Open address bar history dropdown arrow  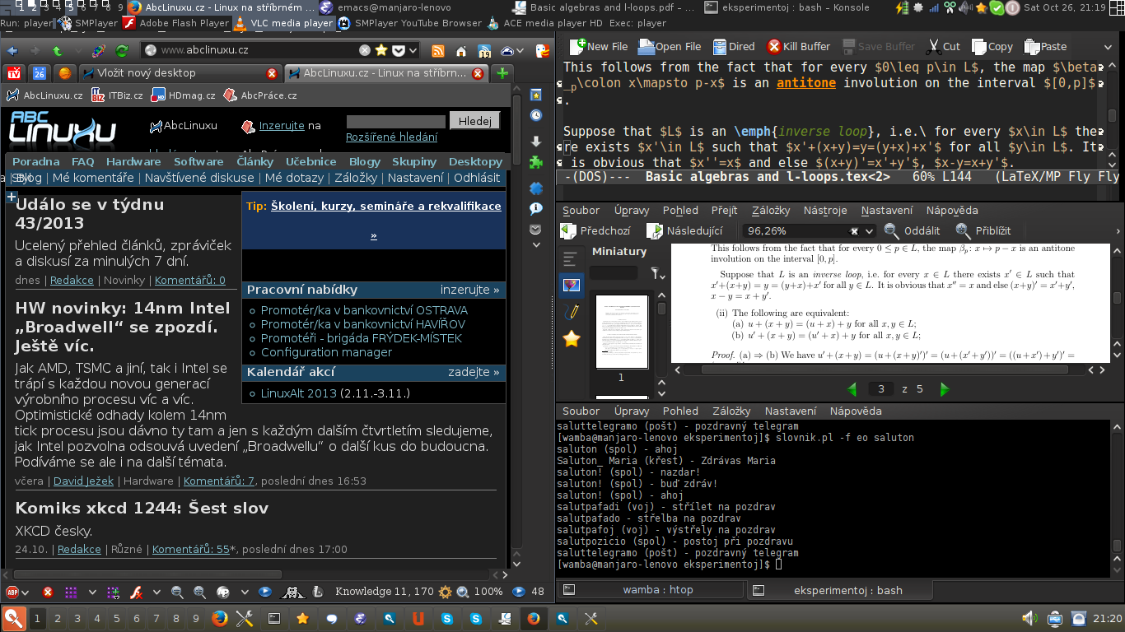[x=413, y=50]
